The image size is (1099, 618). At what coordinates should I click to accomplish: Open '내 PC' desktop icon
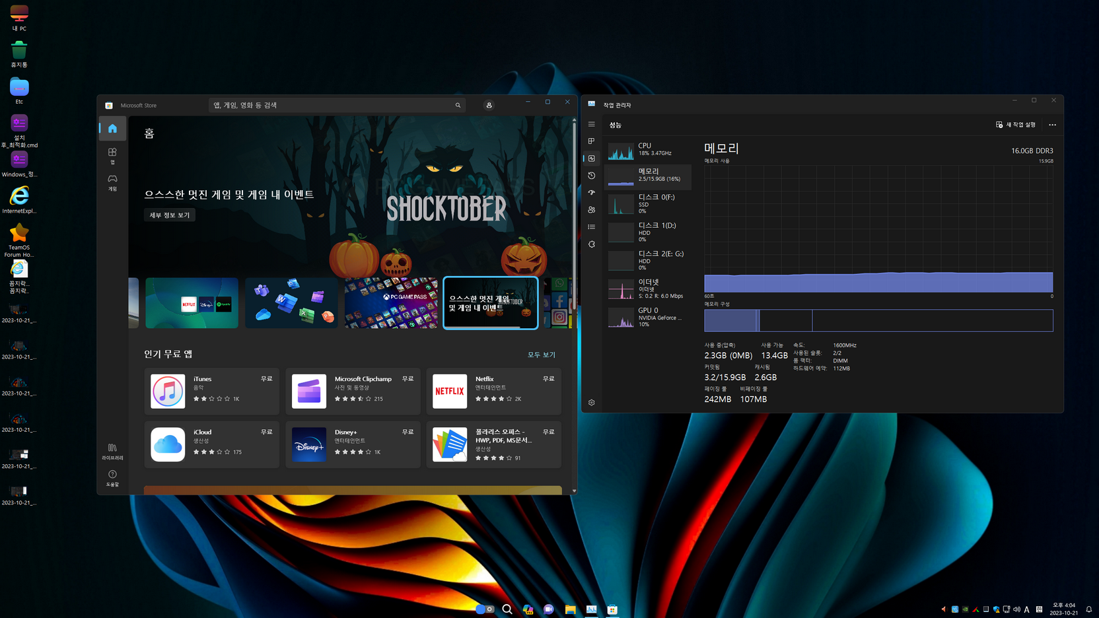19,17
